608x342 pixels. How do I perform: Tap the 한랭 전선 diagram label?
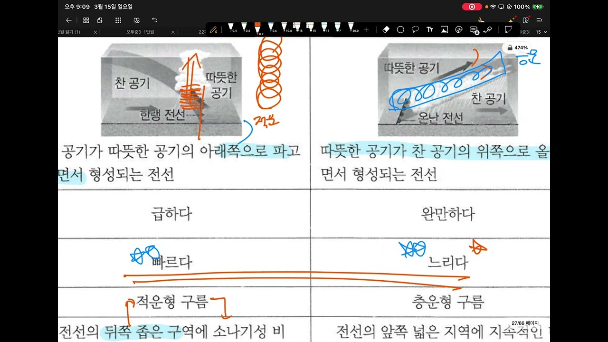162,115
